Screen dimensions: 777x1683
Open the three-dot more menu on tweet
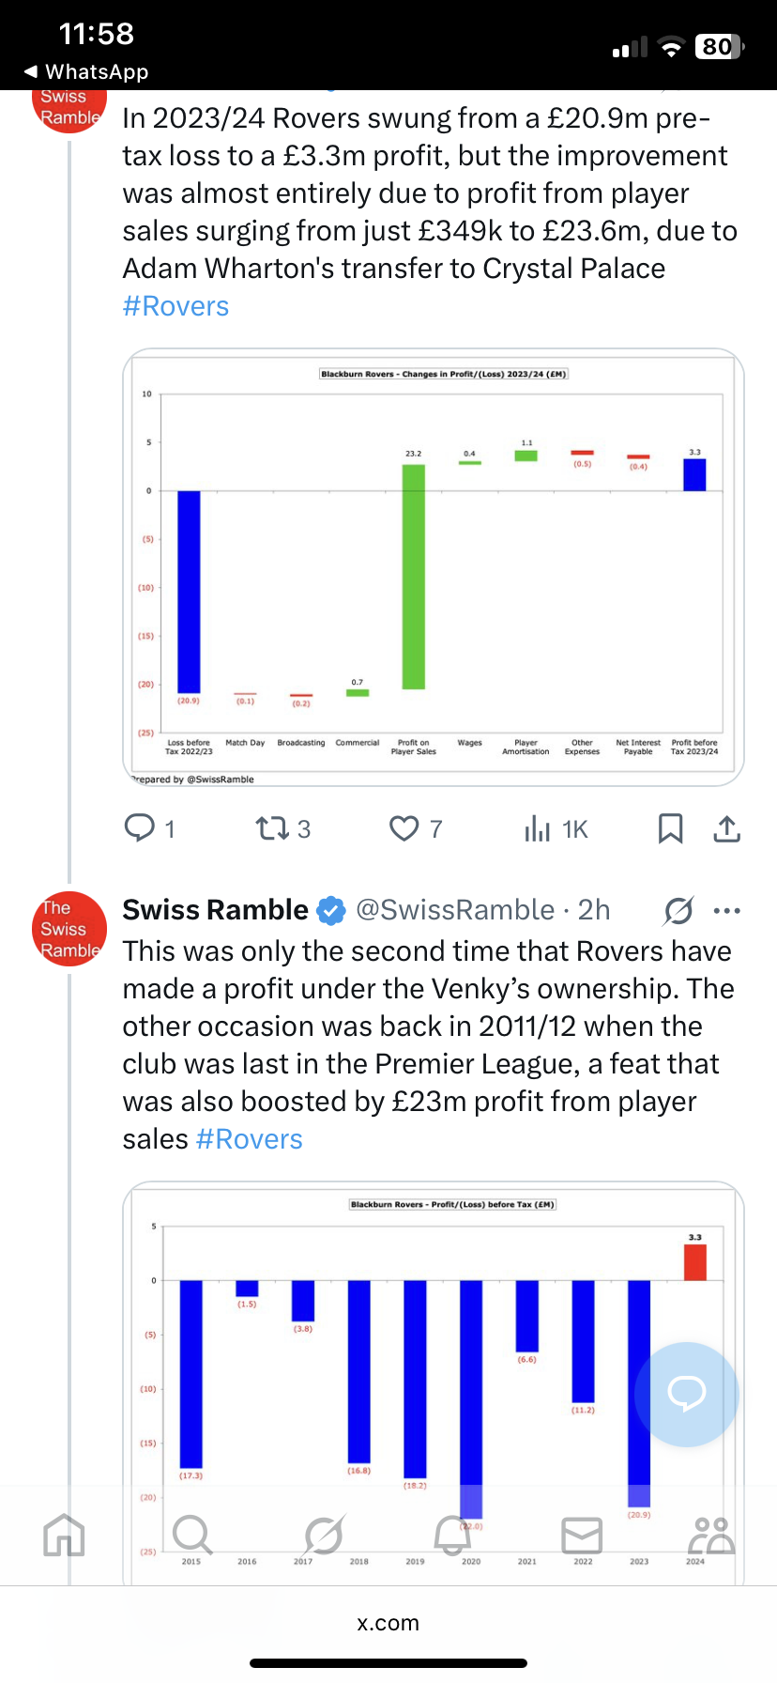(x=727, y=910)
